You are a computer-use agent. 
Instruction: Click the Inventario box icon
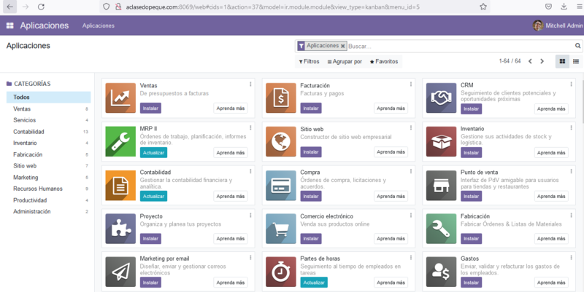point(441,141)
